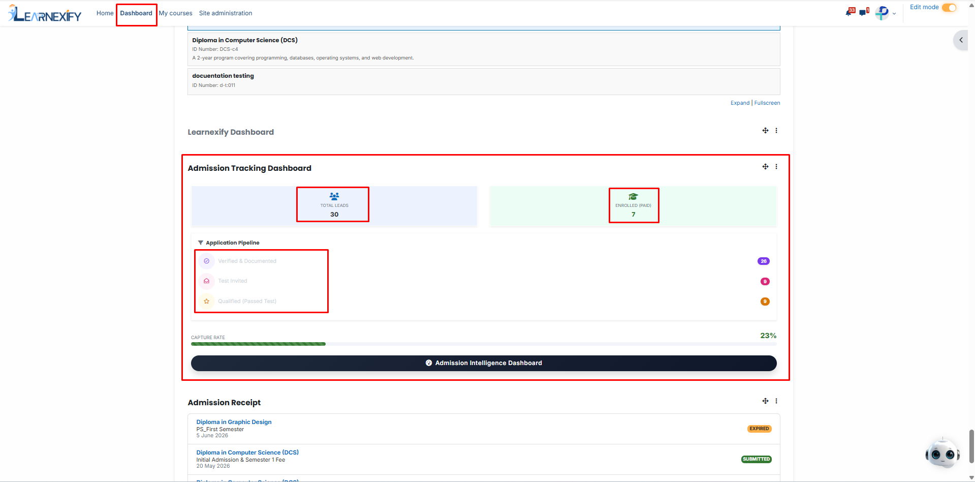Click the Fullscreen link
Image resolution: width=975 pixels, height=482 pixels.
tap(767, 103)
